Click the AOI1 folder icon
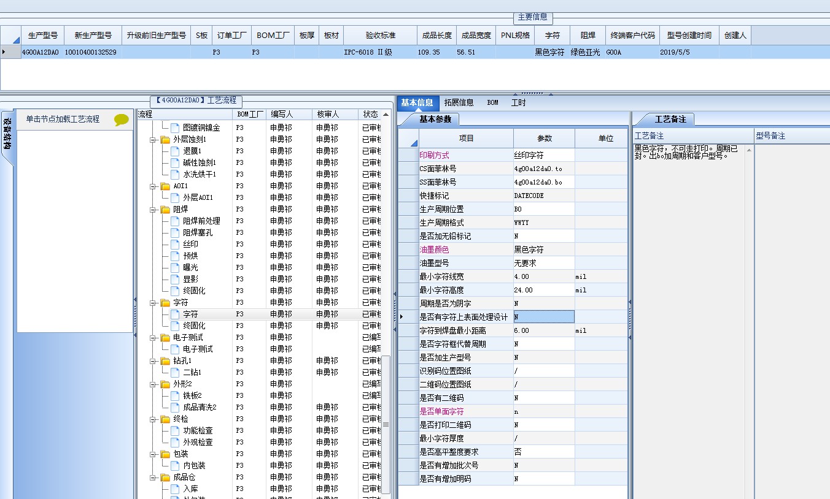Viewport: 830px width, 499px height. click(x=165, y=186)
